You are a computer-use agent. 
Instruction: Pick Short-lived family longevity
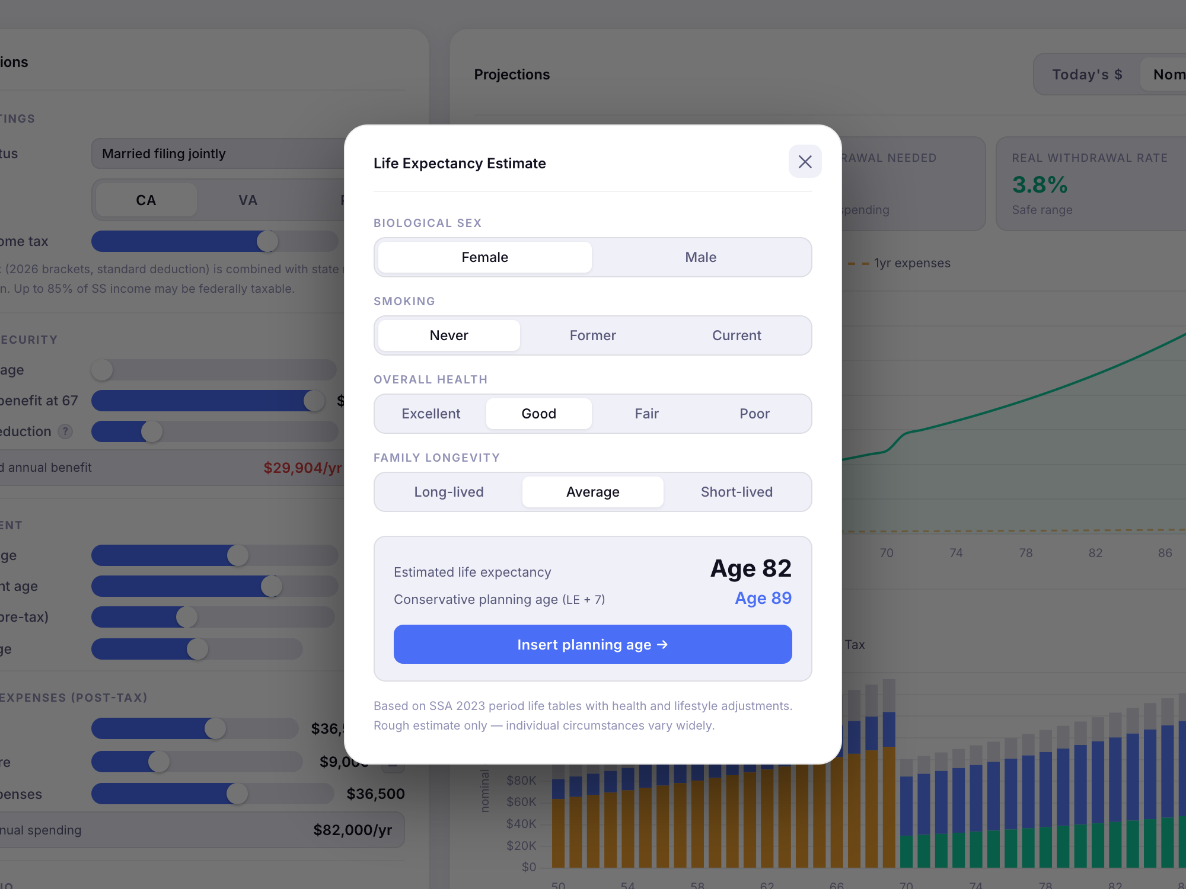(736, 492)
